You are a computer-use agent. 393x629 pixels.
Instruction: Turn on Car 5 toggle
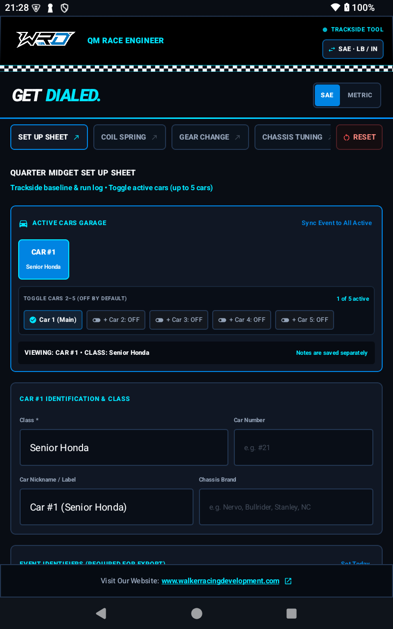coord(305,320)
